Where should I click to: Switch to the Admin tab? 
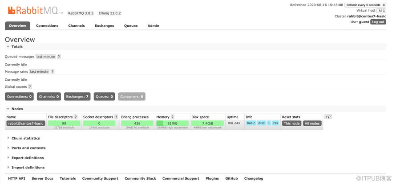(x=154, y=25)
